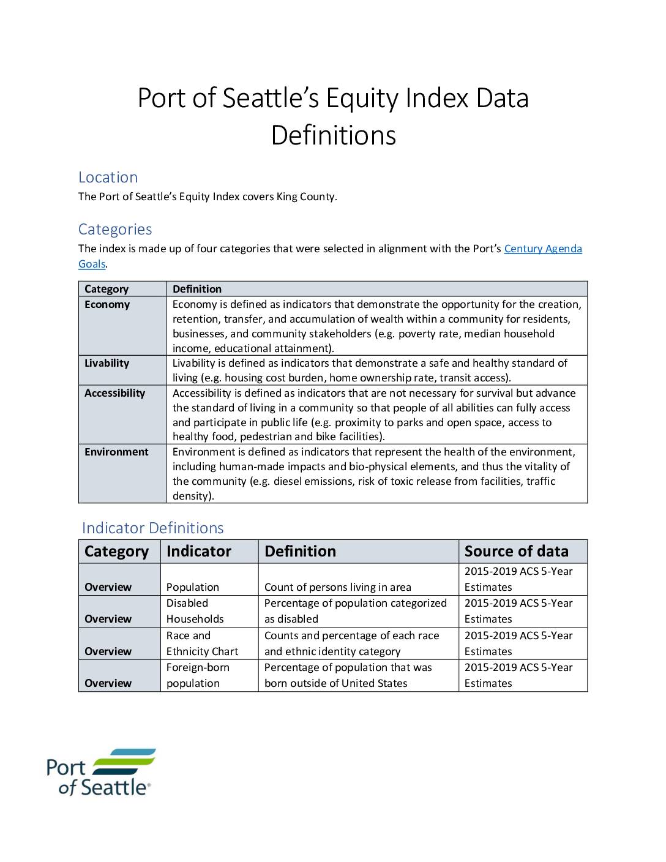The image size is (666, 862).
Task: Click the Livability category cell
Action: pyautogui.click(x=122, y=370)
